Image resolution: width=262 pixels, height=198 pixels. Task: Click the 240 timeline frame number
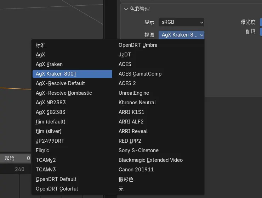click(x=19, y=169)
